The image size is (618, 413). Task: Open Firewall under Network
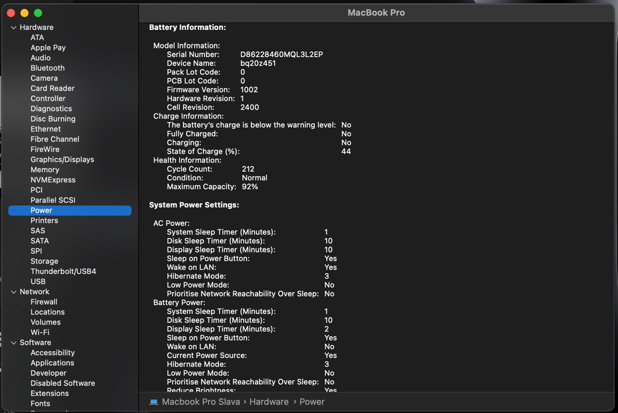pos(44,302)
